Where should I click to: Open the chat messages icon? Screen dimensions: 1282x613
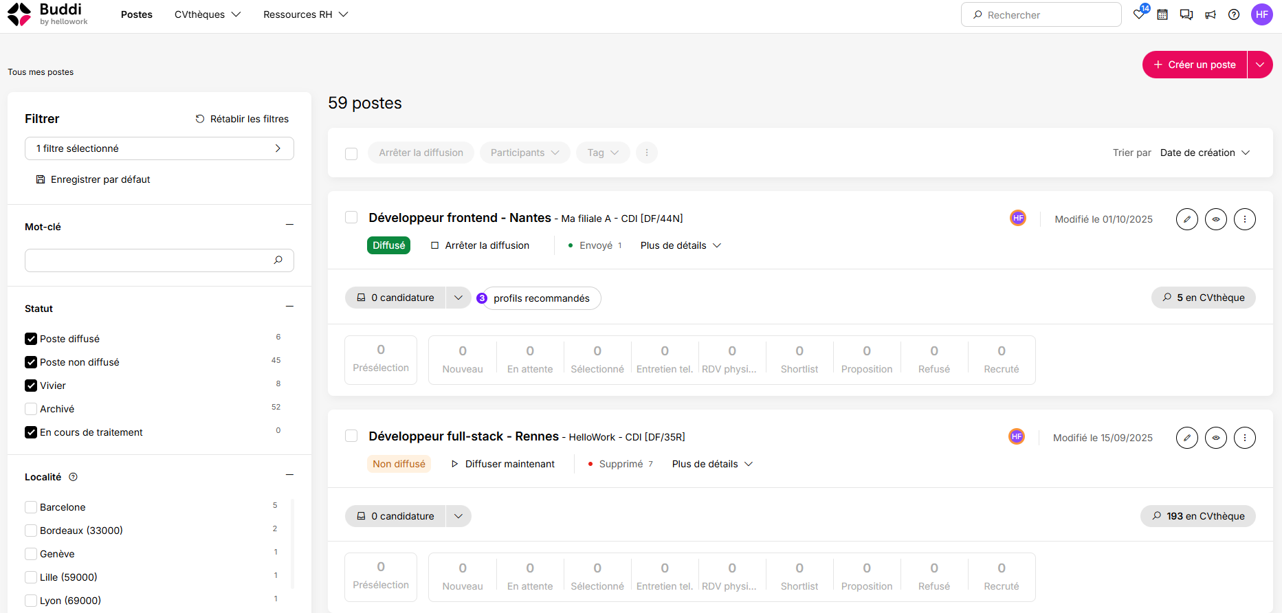click(1186, 14)
